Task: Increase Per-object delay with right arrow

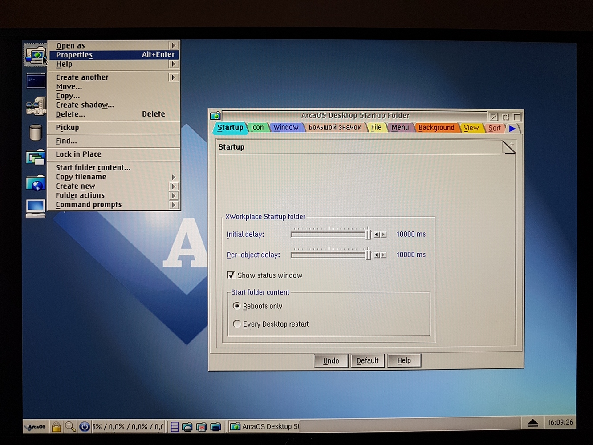Action: [x=384, y=255]
